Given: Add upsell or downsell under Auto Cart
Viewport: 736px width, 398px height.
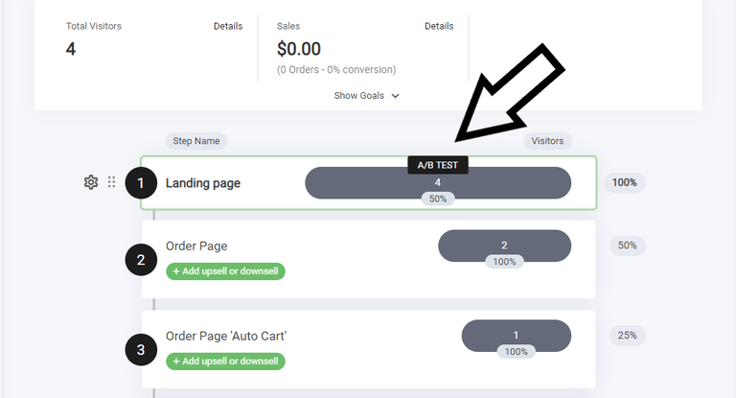Looking at the screenshot, I should coord(226,362).
